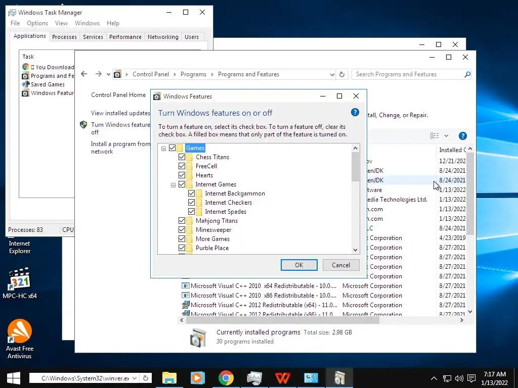Viewport: 518px width, 388px height.
Task: Collapse the Internet Games node
Action: click(x=173, y=185)
